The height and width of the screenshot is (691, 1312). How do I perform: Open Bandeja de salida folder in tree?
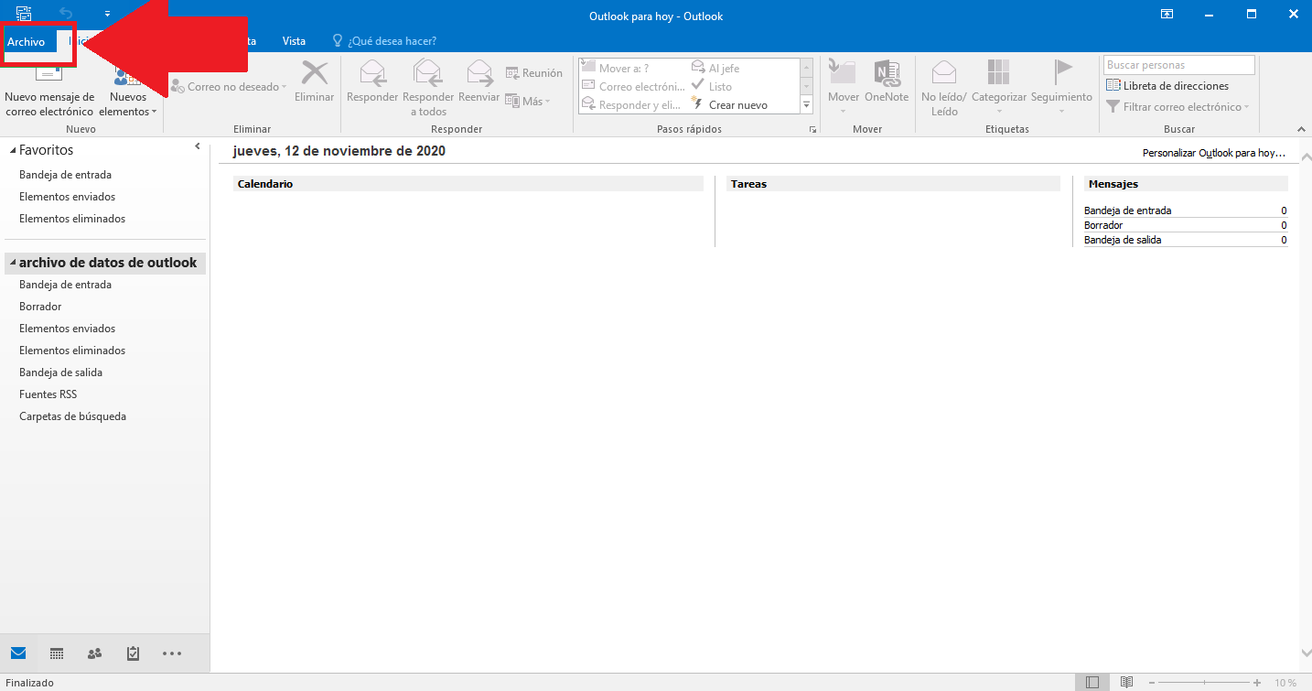click(60, 372)
